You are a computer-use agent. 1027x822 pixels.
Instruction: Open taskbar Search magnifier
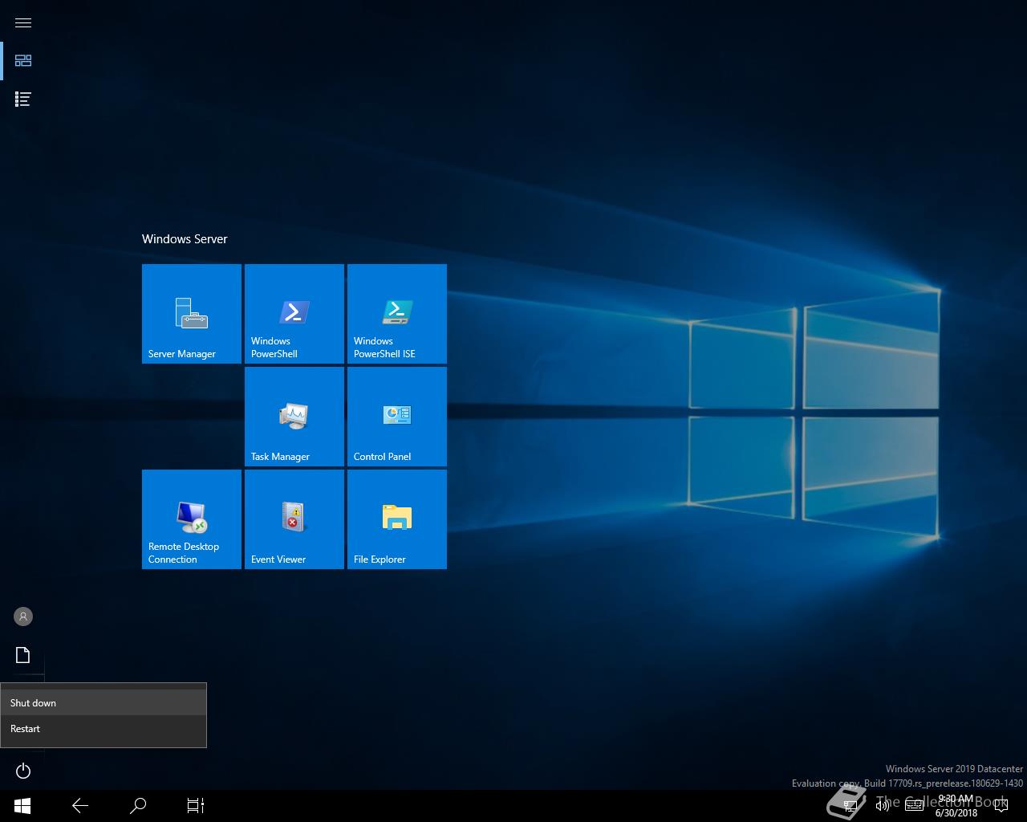click(x=138, y=805)
